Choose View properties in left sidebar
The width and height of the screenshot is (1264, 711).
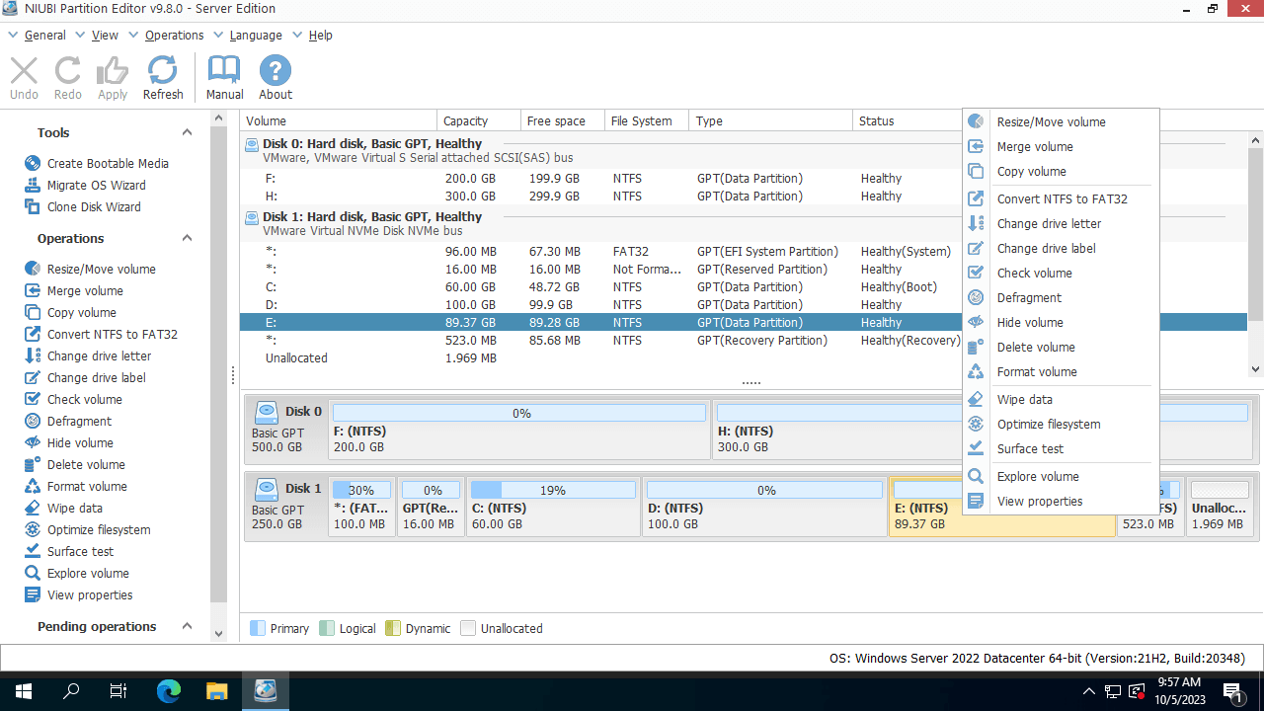78,595
